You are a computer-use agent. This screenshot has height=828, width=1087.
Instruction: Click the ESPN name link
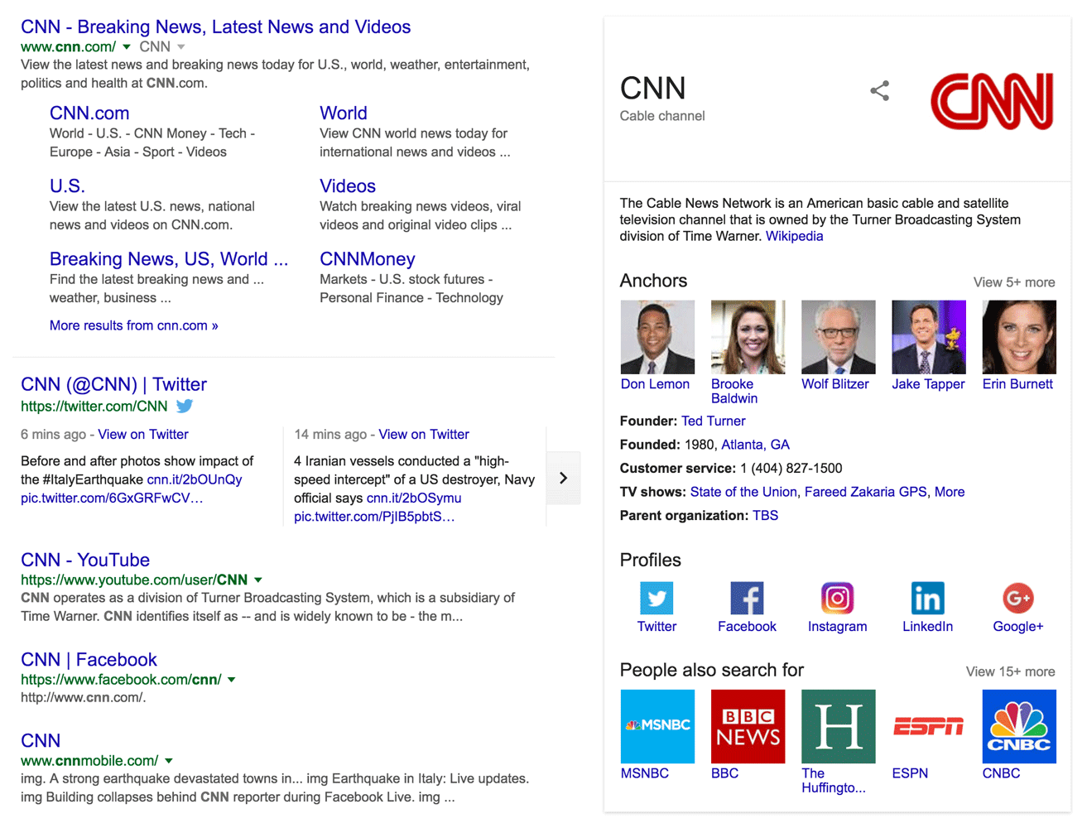click(910, 773)
